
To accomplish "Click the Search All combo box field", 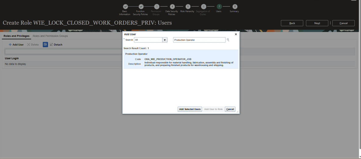I will coord(148,40).
